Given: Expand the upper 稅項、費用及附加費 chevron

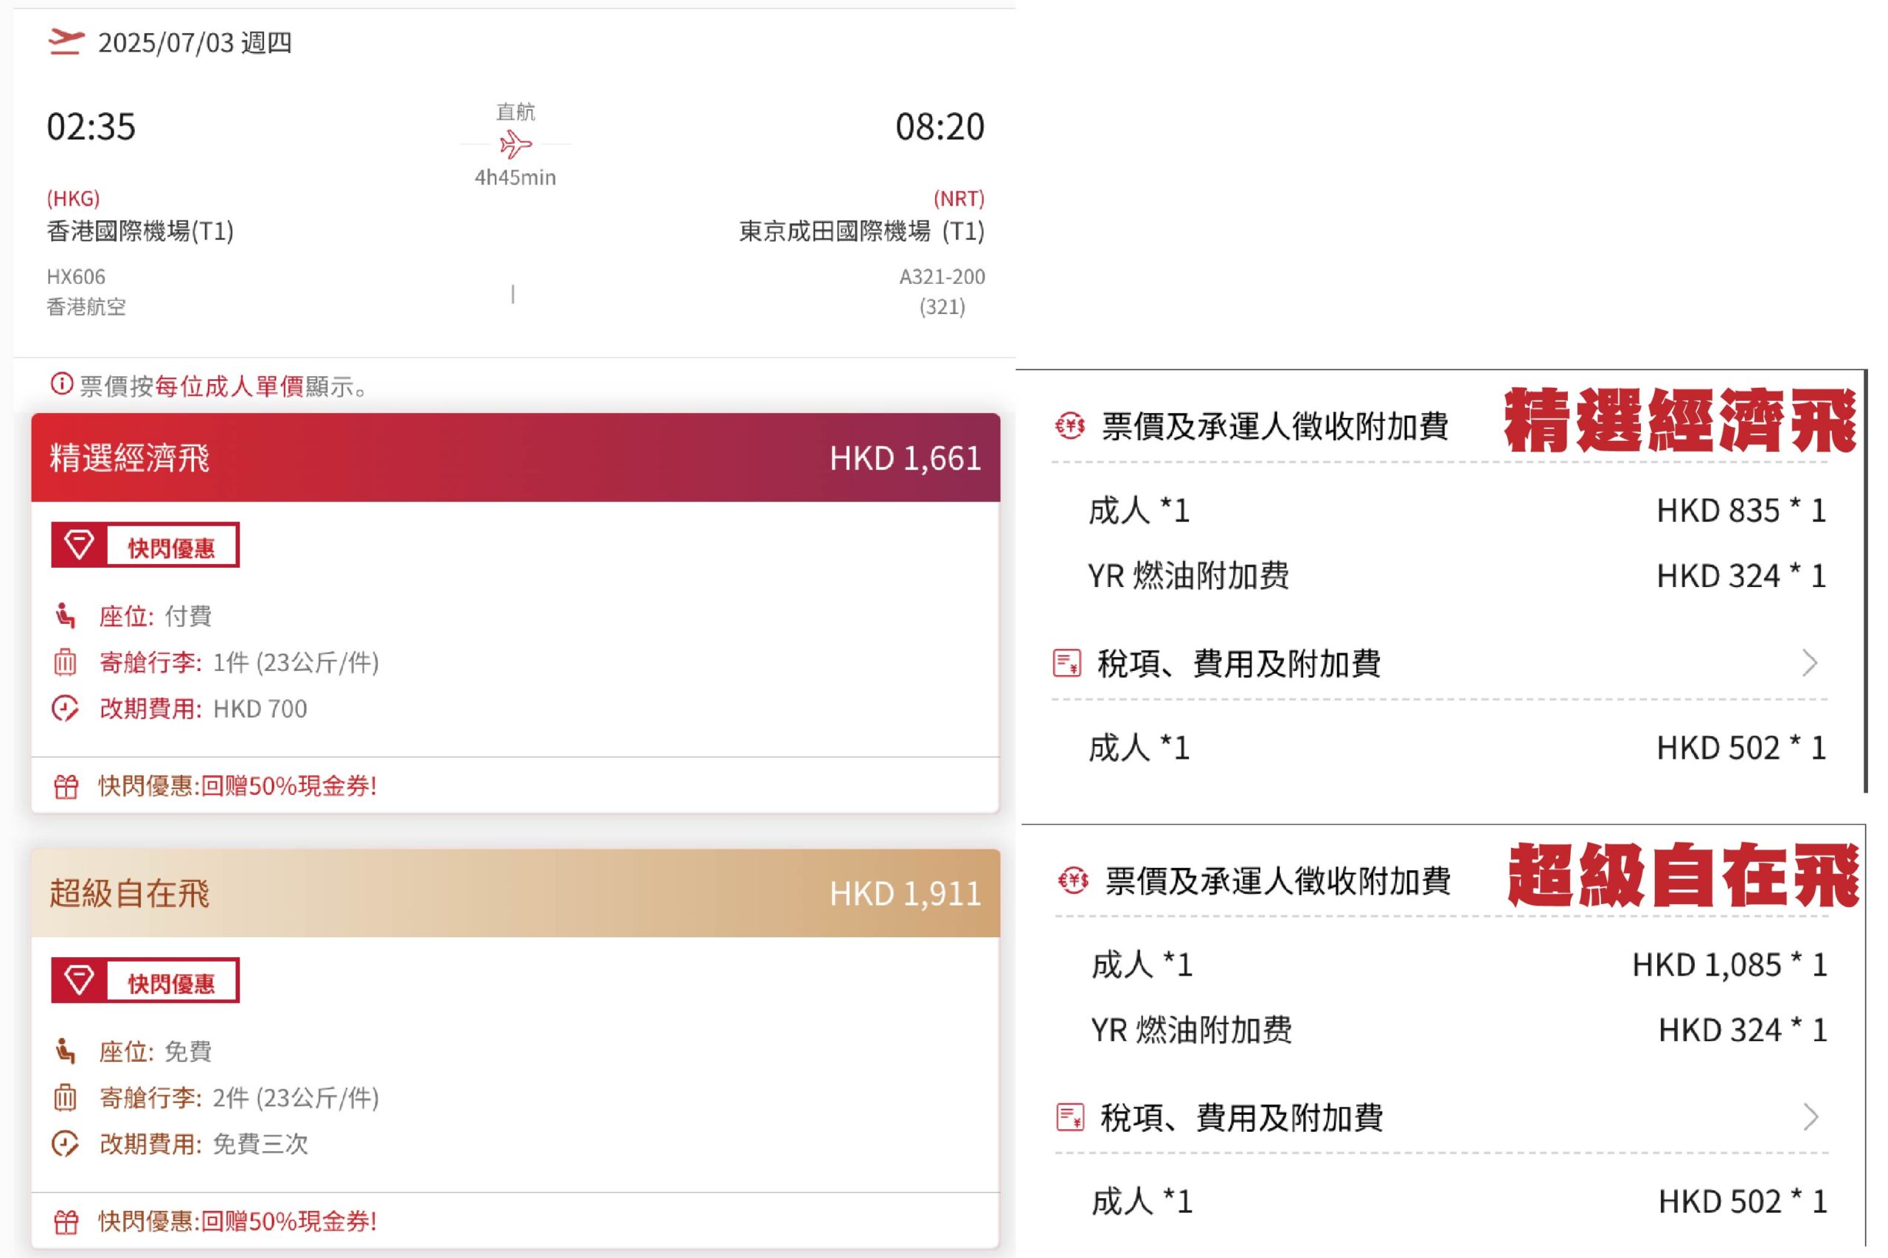Looking at the screenshot, I should point(1809,664).
